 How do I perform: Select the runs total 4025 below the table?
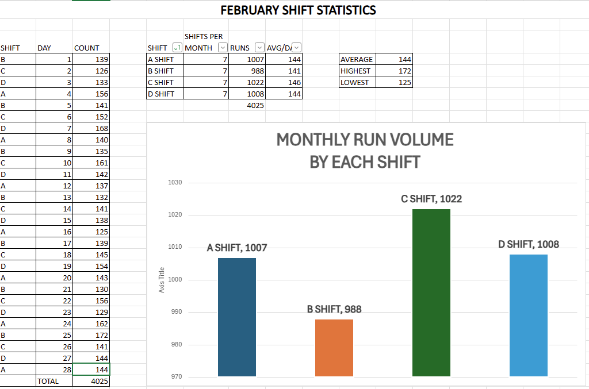[x=248, y=105]
